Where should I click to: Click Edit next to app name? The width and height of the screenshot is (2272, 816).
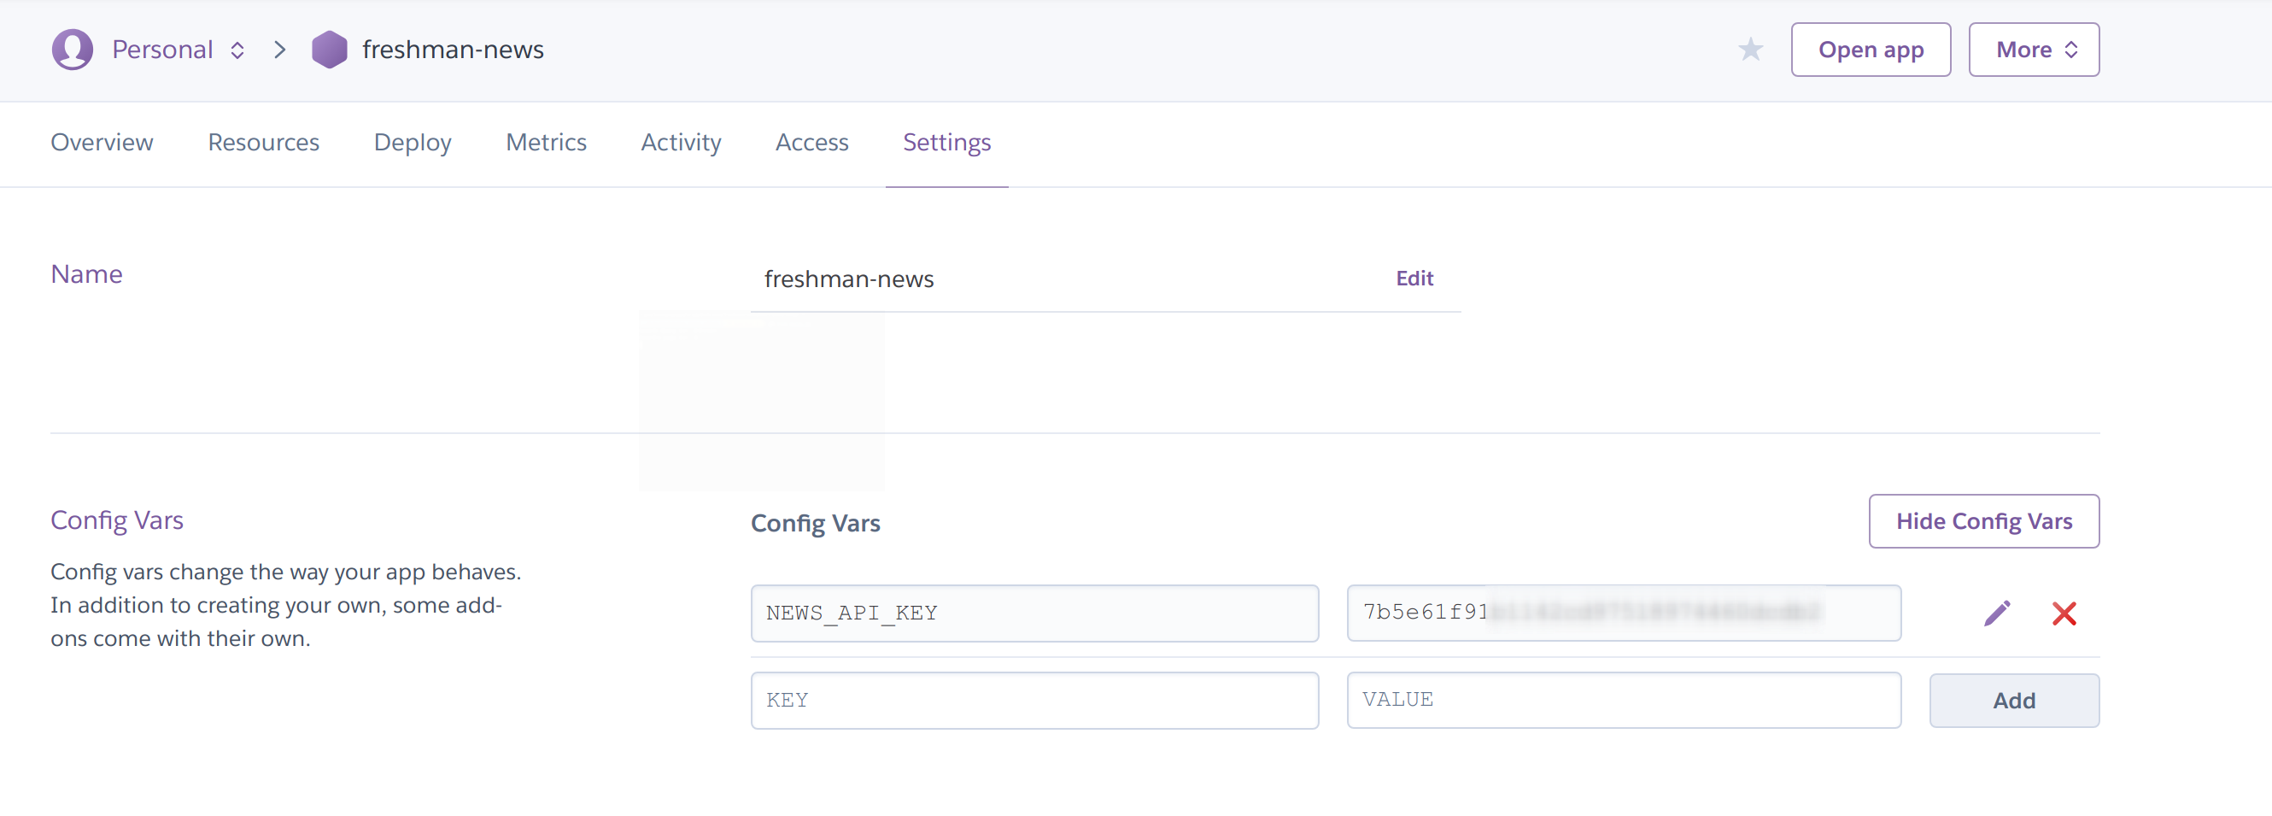click(x=1414, y=279)
